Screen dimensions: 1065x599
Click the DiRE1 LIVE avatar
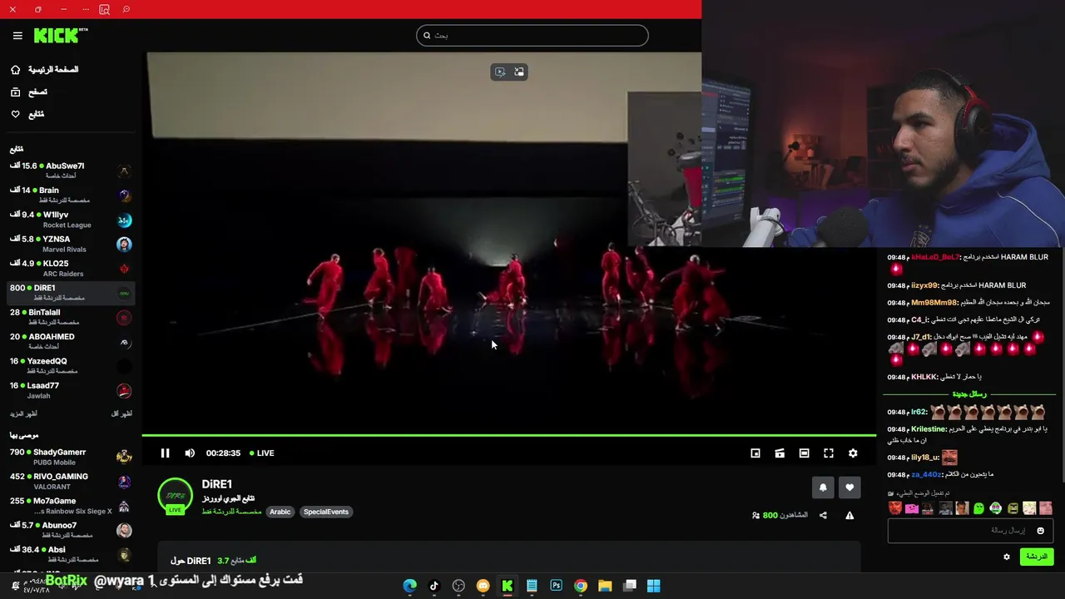click(175, 496)
